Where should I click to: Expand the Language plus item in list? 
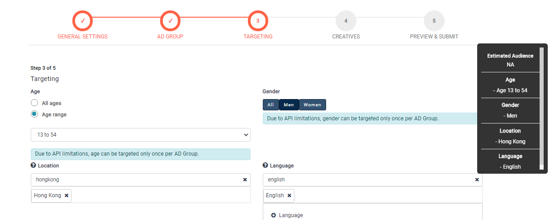click(x=274, y=215)
